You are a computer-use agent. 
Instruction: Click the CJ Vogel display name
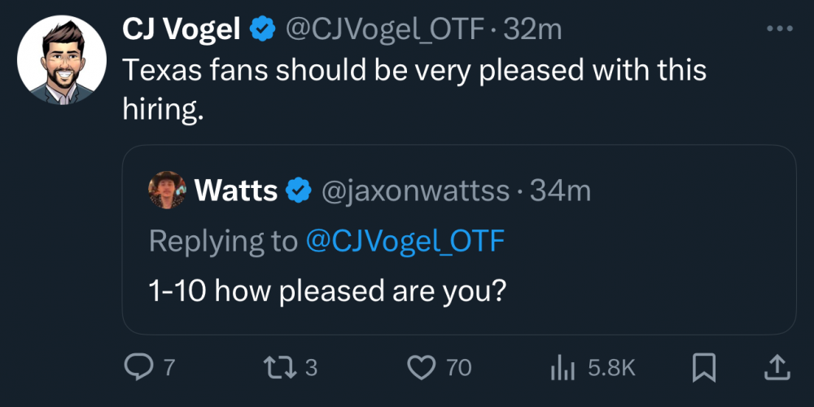tap(181, 29)
